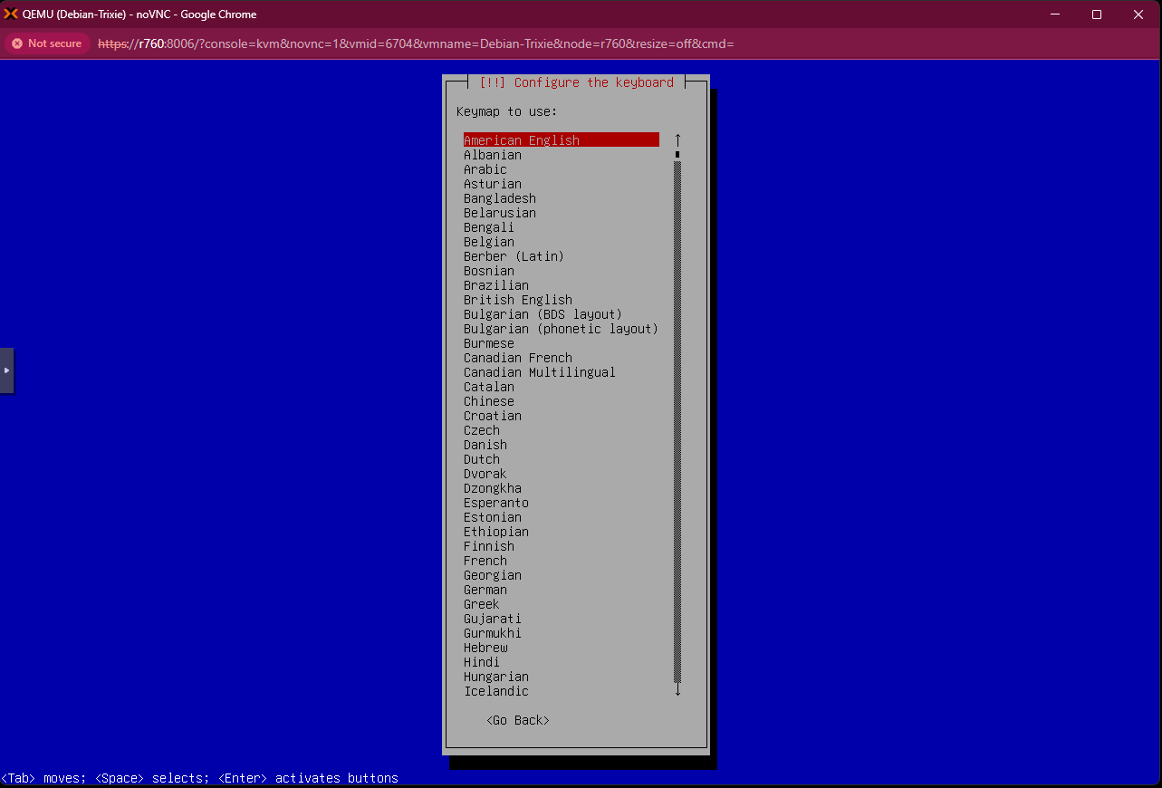Click the noVNC favicon in the title bar
The width and height of the screenshot is (1162, 788).
(13, 14)
